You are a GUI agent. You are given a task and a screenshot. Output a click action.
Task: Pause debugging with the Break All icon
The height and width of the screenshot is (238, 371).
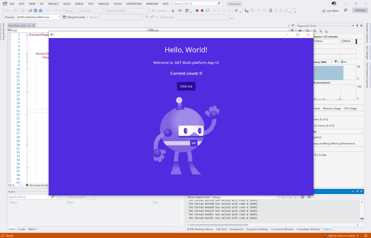[x=197, y=11]
